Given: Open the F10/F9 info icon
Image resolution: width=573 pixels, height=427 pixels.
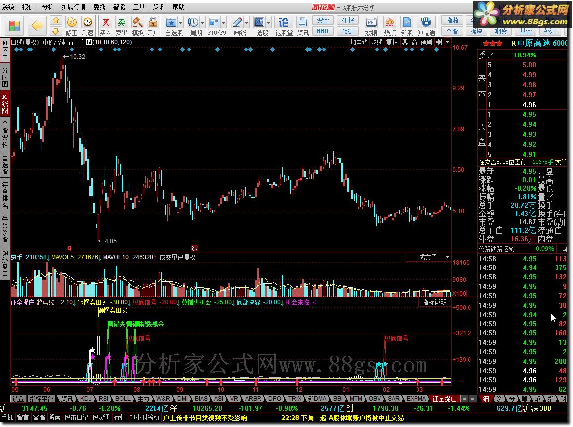Looking at the screenshot, I should coord(214,23).
